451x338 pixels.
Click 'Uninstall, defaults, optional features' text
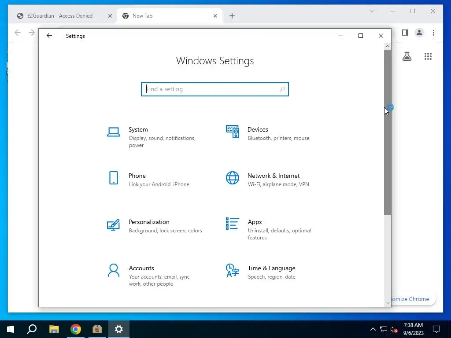point(279,234)
